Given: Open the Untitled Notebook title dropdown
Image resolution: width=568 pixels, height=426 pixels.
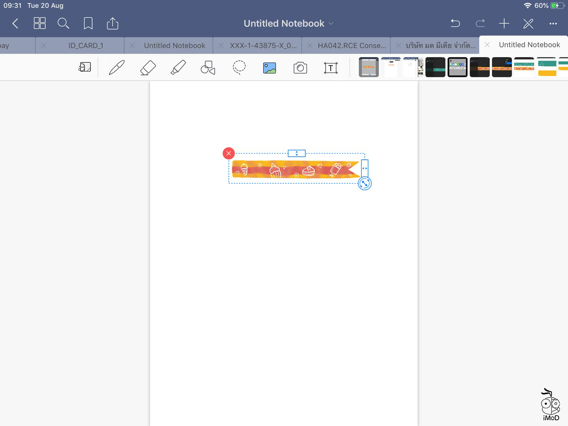Looking at the screenshot, I should click(x=331, y=23).
